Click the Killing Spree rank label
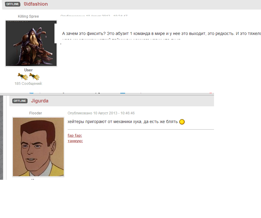 tap(28, 16)
